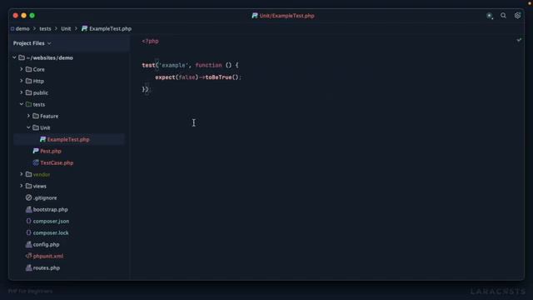Expand the Core folder chevron
This screenshot has height=300, width=533.
pyautogui.click(x=22, y=69)
